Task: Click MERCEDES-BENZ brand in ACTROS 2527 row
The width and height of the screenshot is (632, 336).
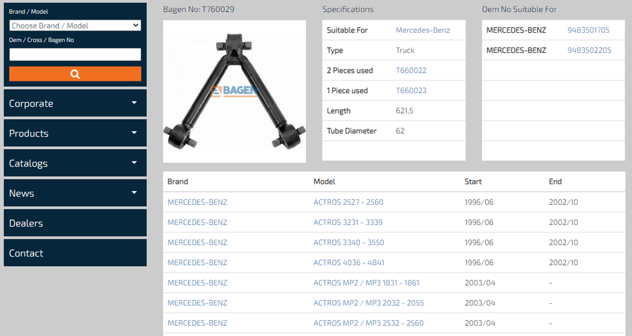Action: pyautogui.click(x=197, y=202)
